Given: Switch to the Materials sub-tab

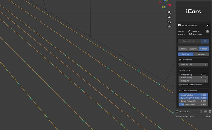Looking at the screenshot, I should 201,54.
